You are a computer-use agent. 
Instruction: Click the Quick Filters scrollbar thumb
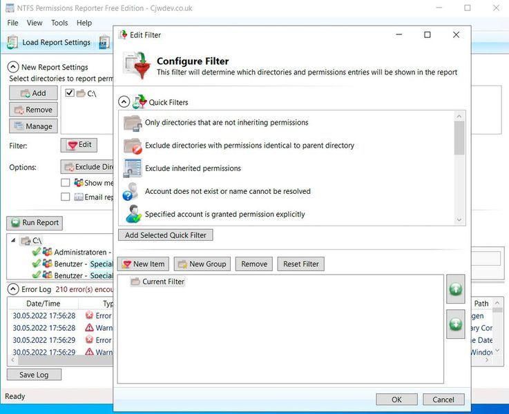pos(459,138)
